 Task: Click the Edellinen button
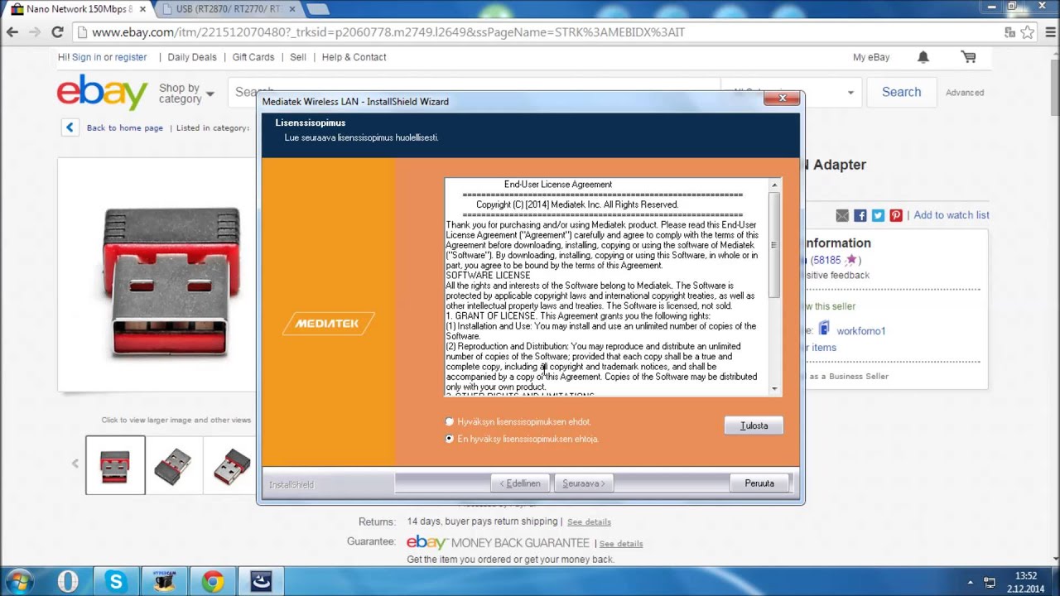coord(519,483)
